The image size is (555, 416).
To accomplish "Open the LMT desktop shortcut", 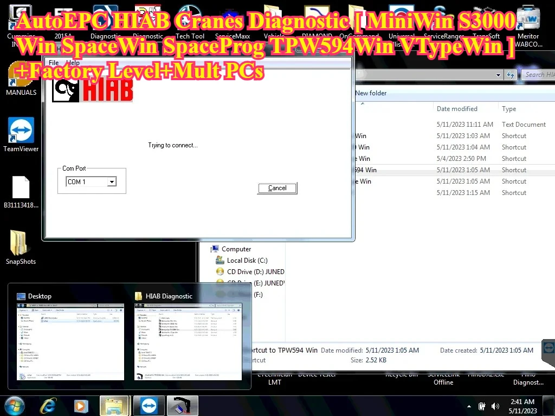I will point(275,382).
